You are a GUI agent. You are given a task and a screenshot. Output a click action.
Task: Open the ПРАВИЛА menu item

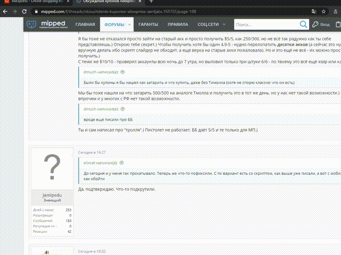point(177,24)
